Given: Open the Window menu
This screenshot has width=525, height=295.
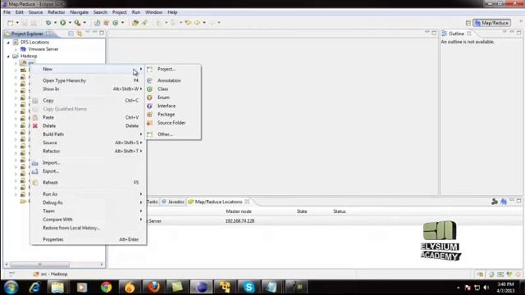Looking at the screenshot, I should [153, 12].
